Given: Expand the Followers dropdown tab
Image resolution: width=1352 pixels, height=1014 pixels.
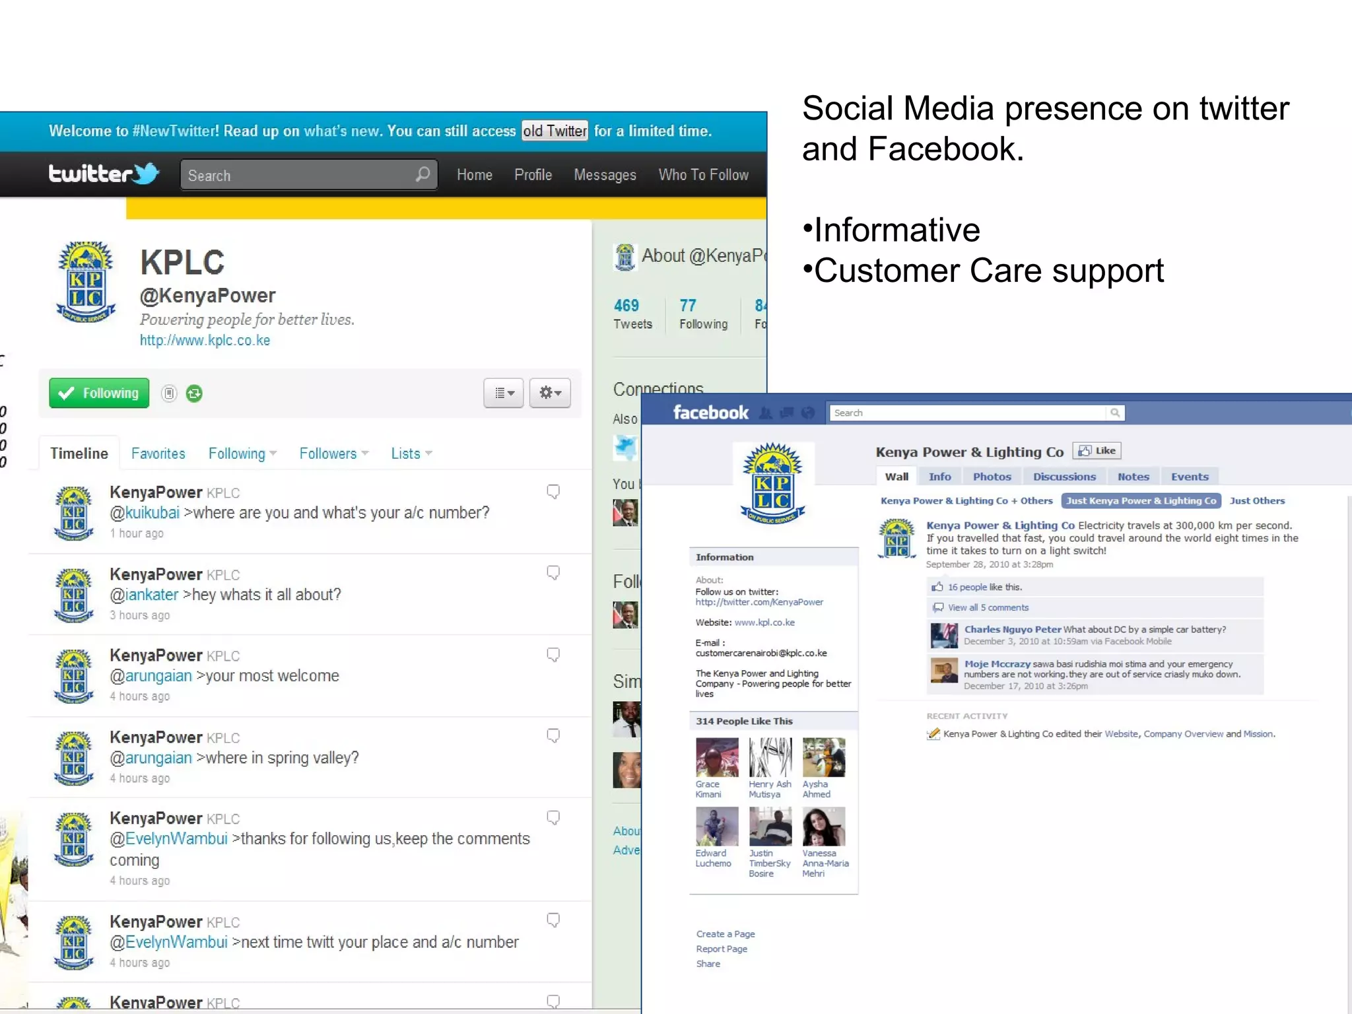Looking at the screenshot, I should click(333, 454).
